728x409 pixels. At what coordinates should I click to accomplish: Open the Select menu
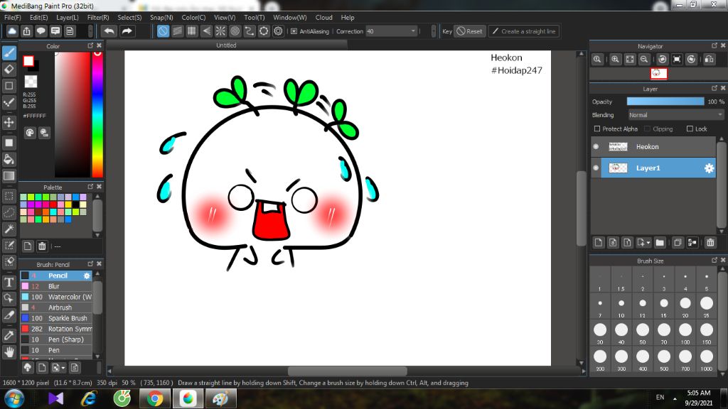[x=129, y=18]
